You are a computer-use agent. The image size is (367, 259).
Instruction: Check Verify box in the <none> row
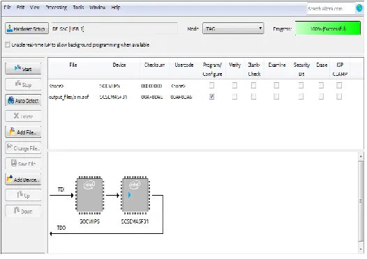(234, 86)
